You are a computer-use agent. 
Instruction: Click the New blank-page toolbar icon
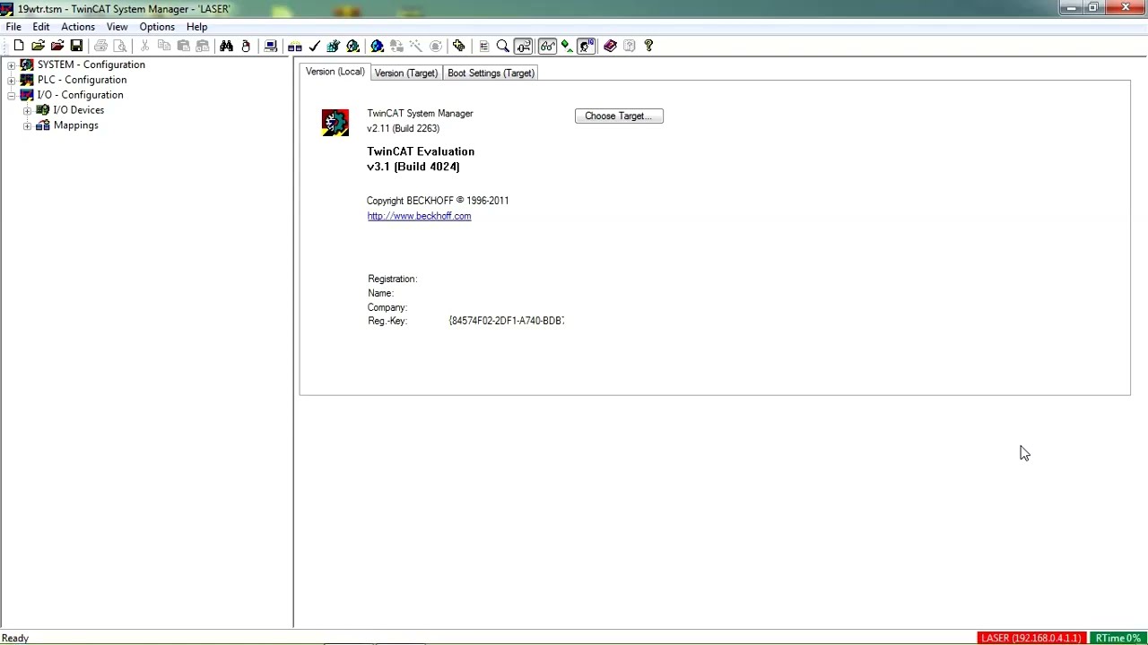click(x=18, y=46)
